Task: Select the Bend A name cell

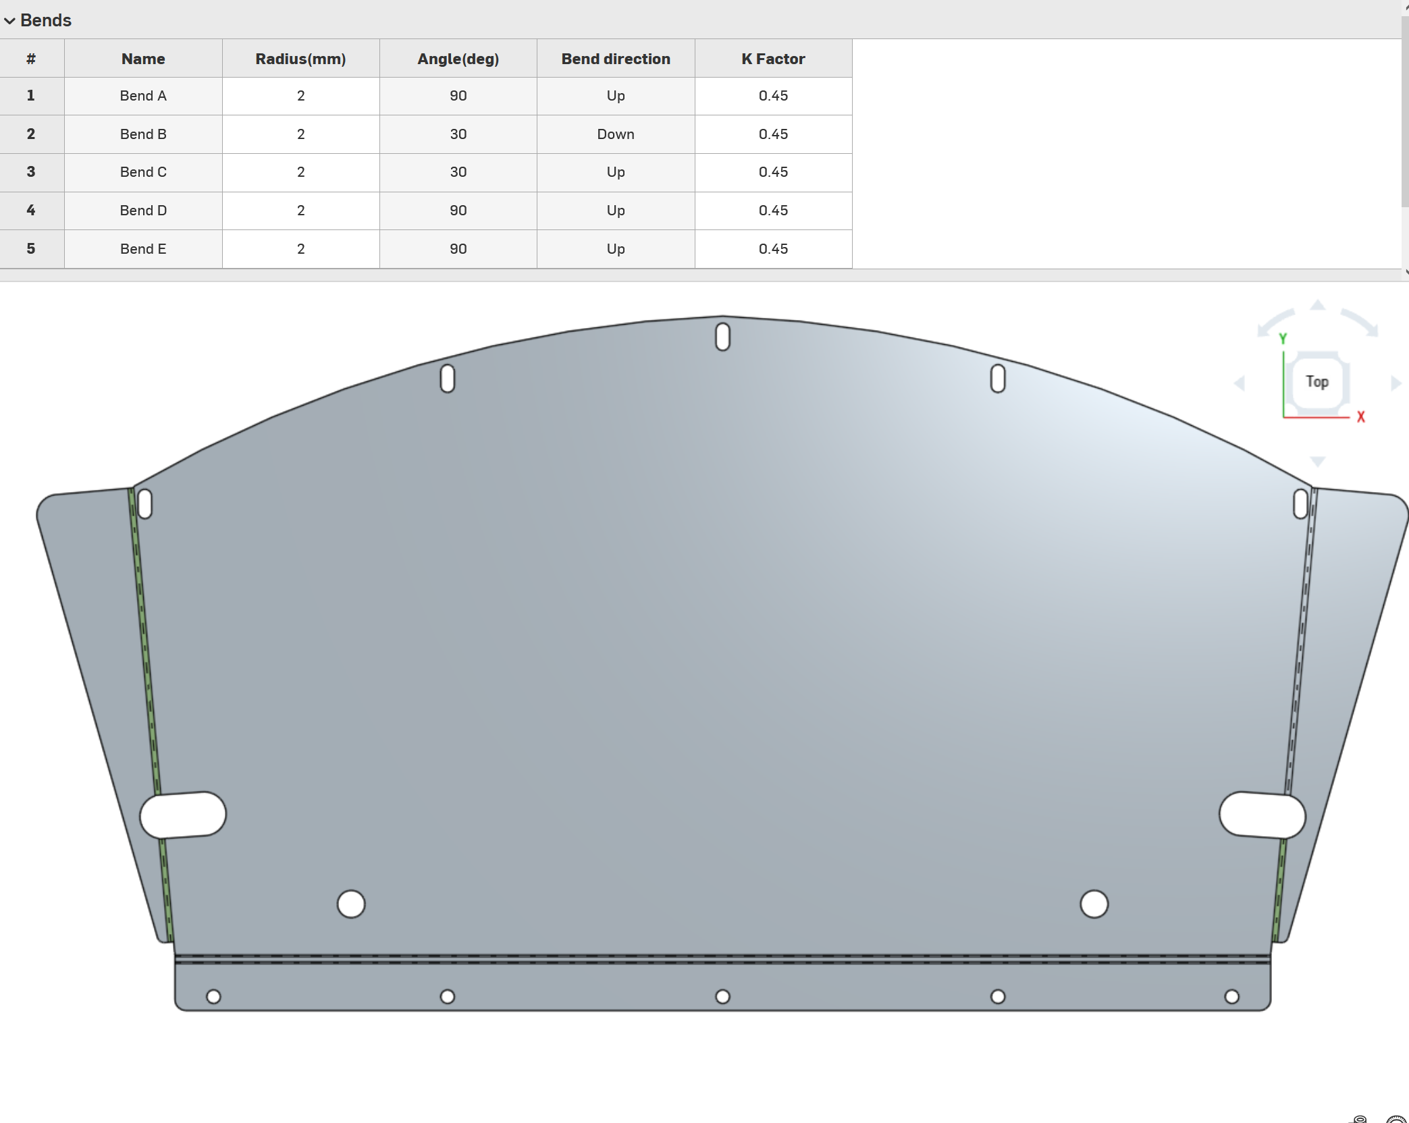Action: click(x=143, y=96)
